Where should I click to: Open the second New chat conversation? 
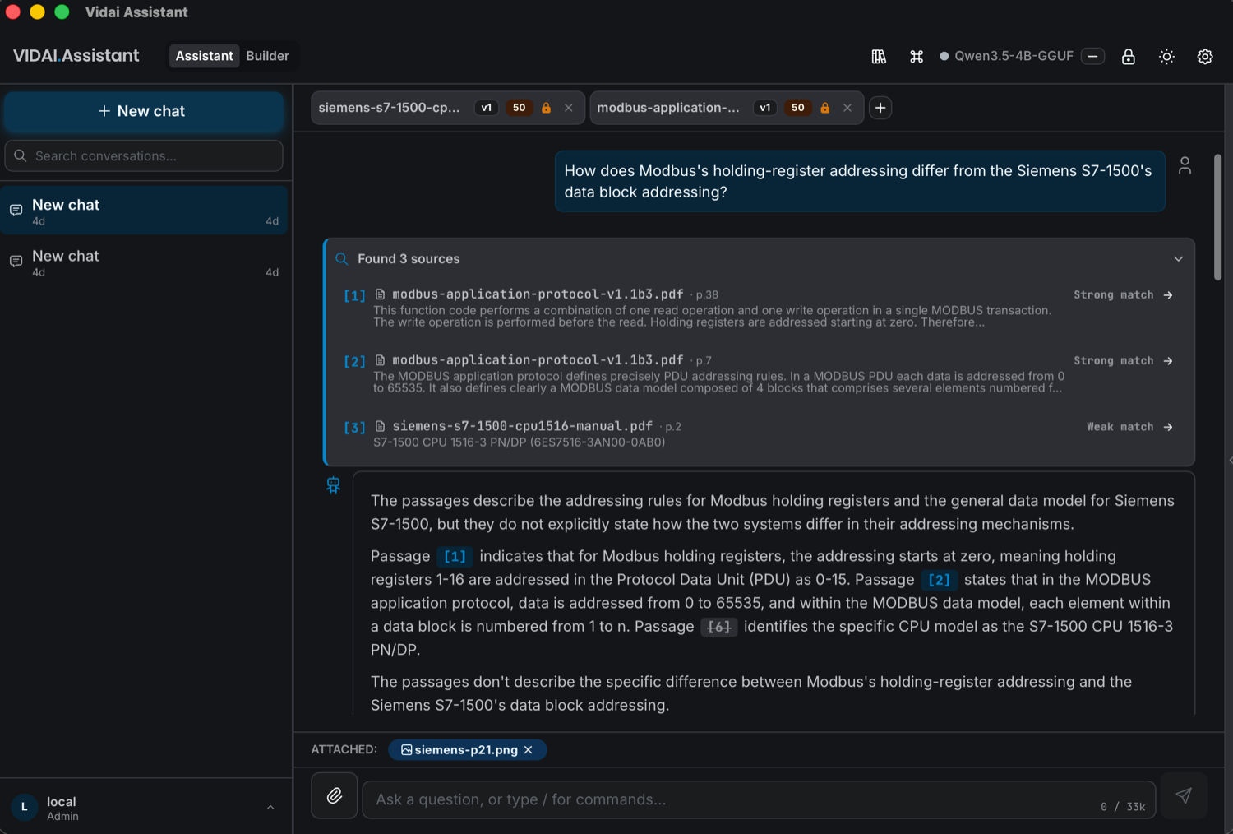[x=144, y=262]
